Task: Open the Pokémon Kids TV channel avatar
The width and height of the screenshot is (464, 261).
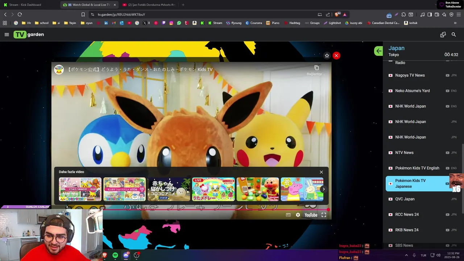Action: click(59, 70)
